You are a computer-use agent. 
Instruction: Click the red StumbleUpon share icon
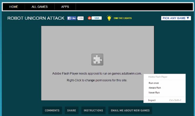(x=89, y=18)
